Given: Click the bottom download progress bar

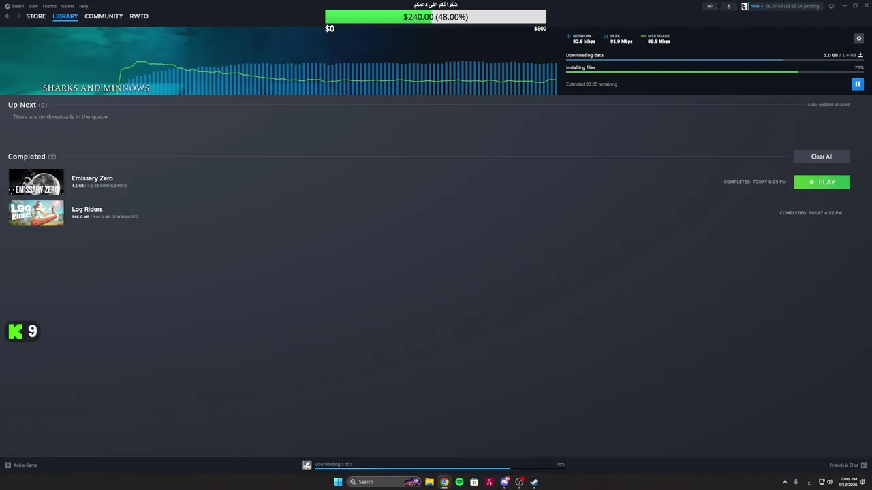Looking at the screenshot, I should [x=439, y=468].
